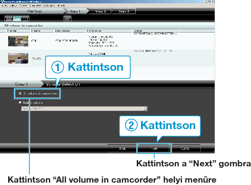The height and width of the screenshot is (185, 251).
Task: Click the Everio MediaBrowser title bar icon
Action: click(2, 1)
